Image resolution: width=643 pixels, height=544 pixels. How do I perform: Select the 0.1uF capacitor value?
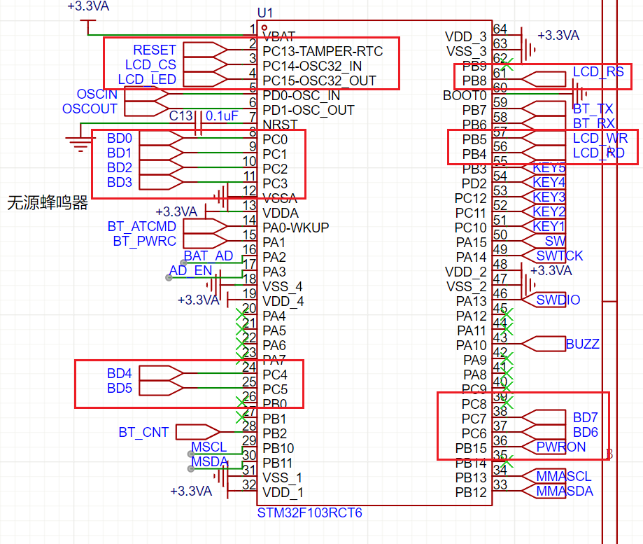[x=221, y=116]
